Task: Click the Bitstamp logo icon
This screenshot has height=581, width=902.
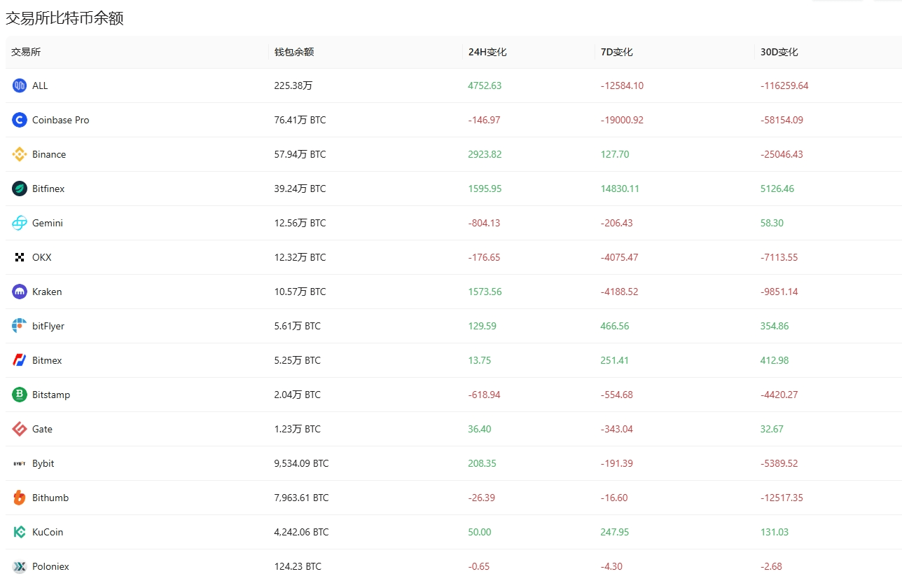Action: pyautogui.click(x=20, y=395)
